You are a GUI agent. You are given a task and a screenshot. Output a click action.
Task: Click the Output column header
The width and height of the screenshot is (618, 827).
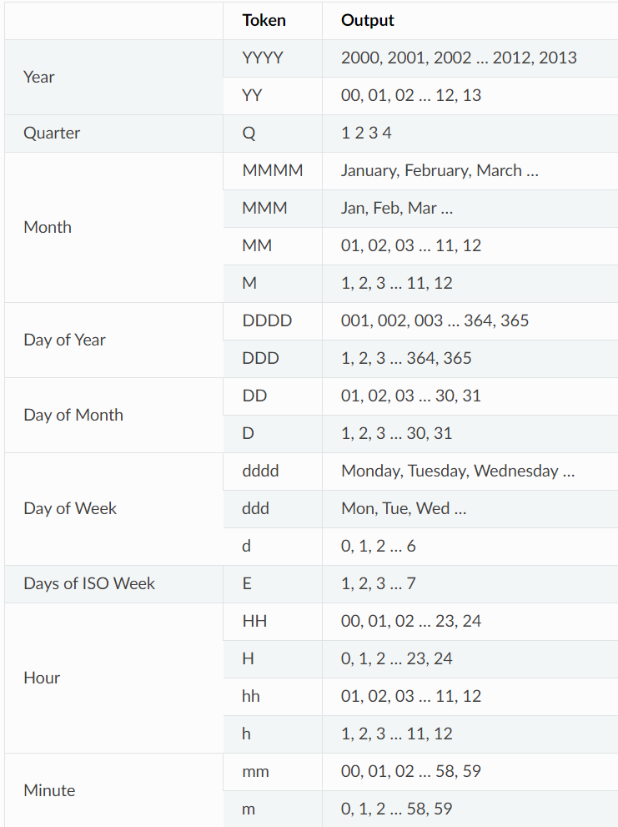click(368, 20)
